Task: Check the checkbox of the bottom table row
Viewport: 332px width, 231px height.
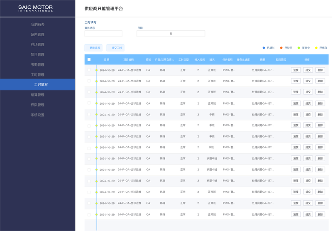Action: click(89, 215)
